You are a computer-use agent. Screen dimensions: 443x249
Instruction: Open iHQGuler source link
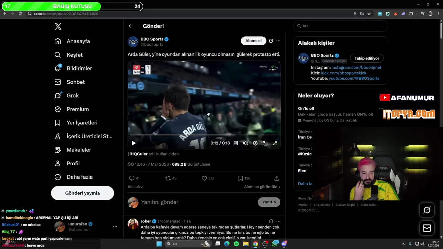[x=138, y=154]
